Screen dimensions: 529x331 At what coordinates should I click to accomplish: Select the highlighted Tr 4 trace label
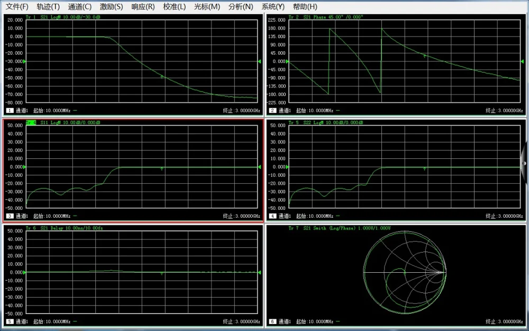tap(31, 123)
